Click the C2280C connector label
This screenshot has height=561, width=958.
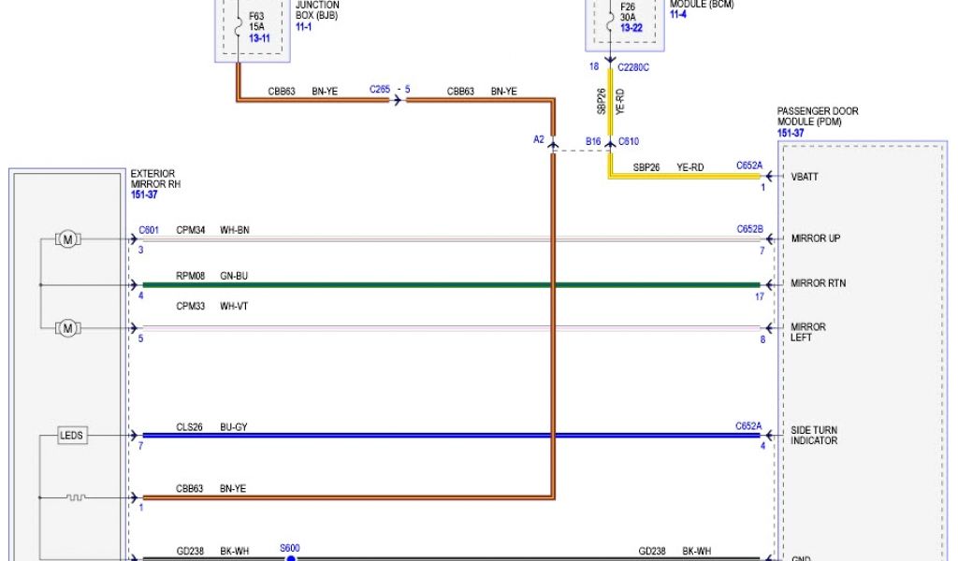(x=634, y=67)
